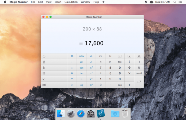The width and height of the screenshot is (186, 120).
Task: Click the reciprocal x⁻¹ key
Action: 91,79
